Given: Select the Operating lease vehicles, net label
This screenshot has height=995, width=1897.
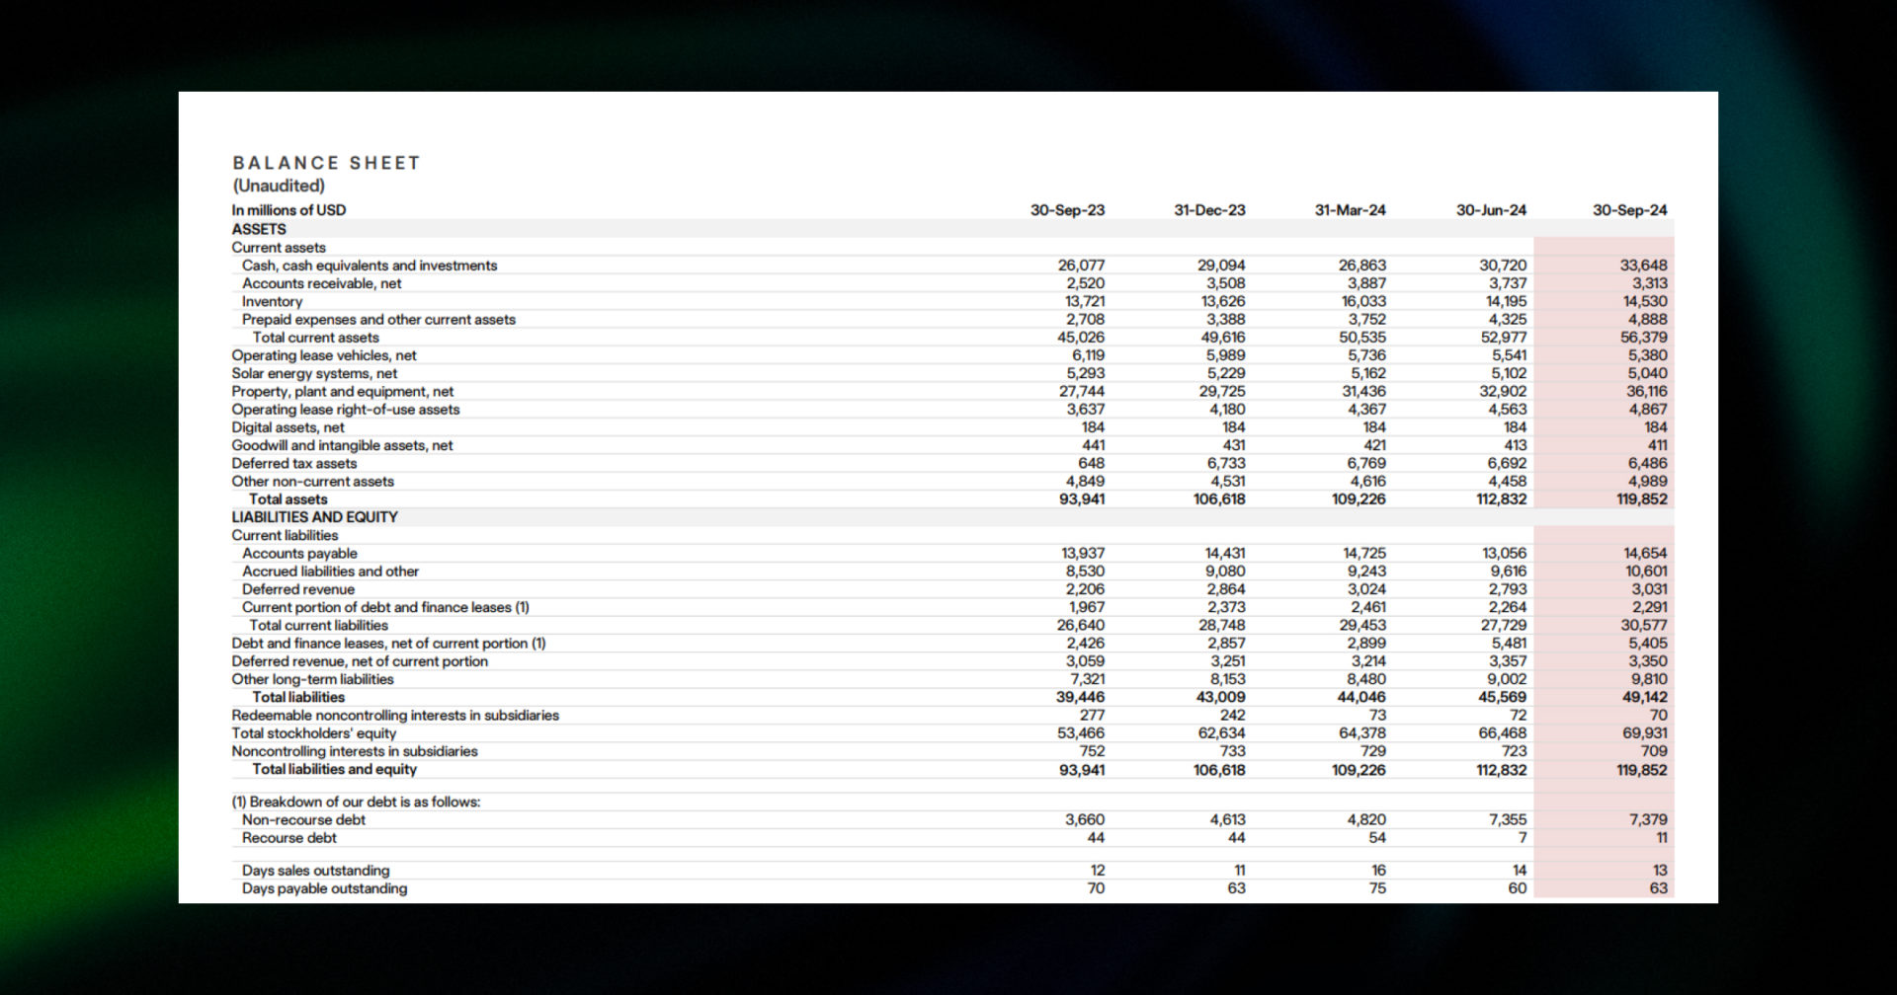Looking at the screenshot, I should pyautogui.click(x=323, y=355).
